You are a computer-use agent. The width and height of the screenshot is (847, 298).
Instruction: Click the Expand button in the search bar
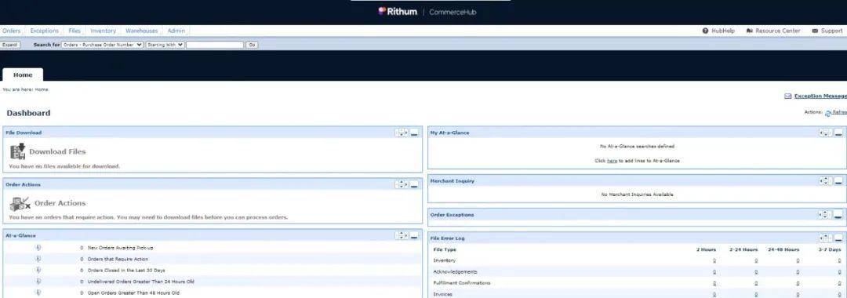click(10, 45)
